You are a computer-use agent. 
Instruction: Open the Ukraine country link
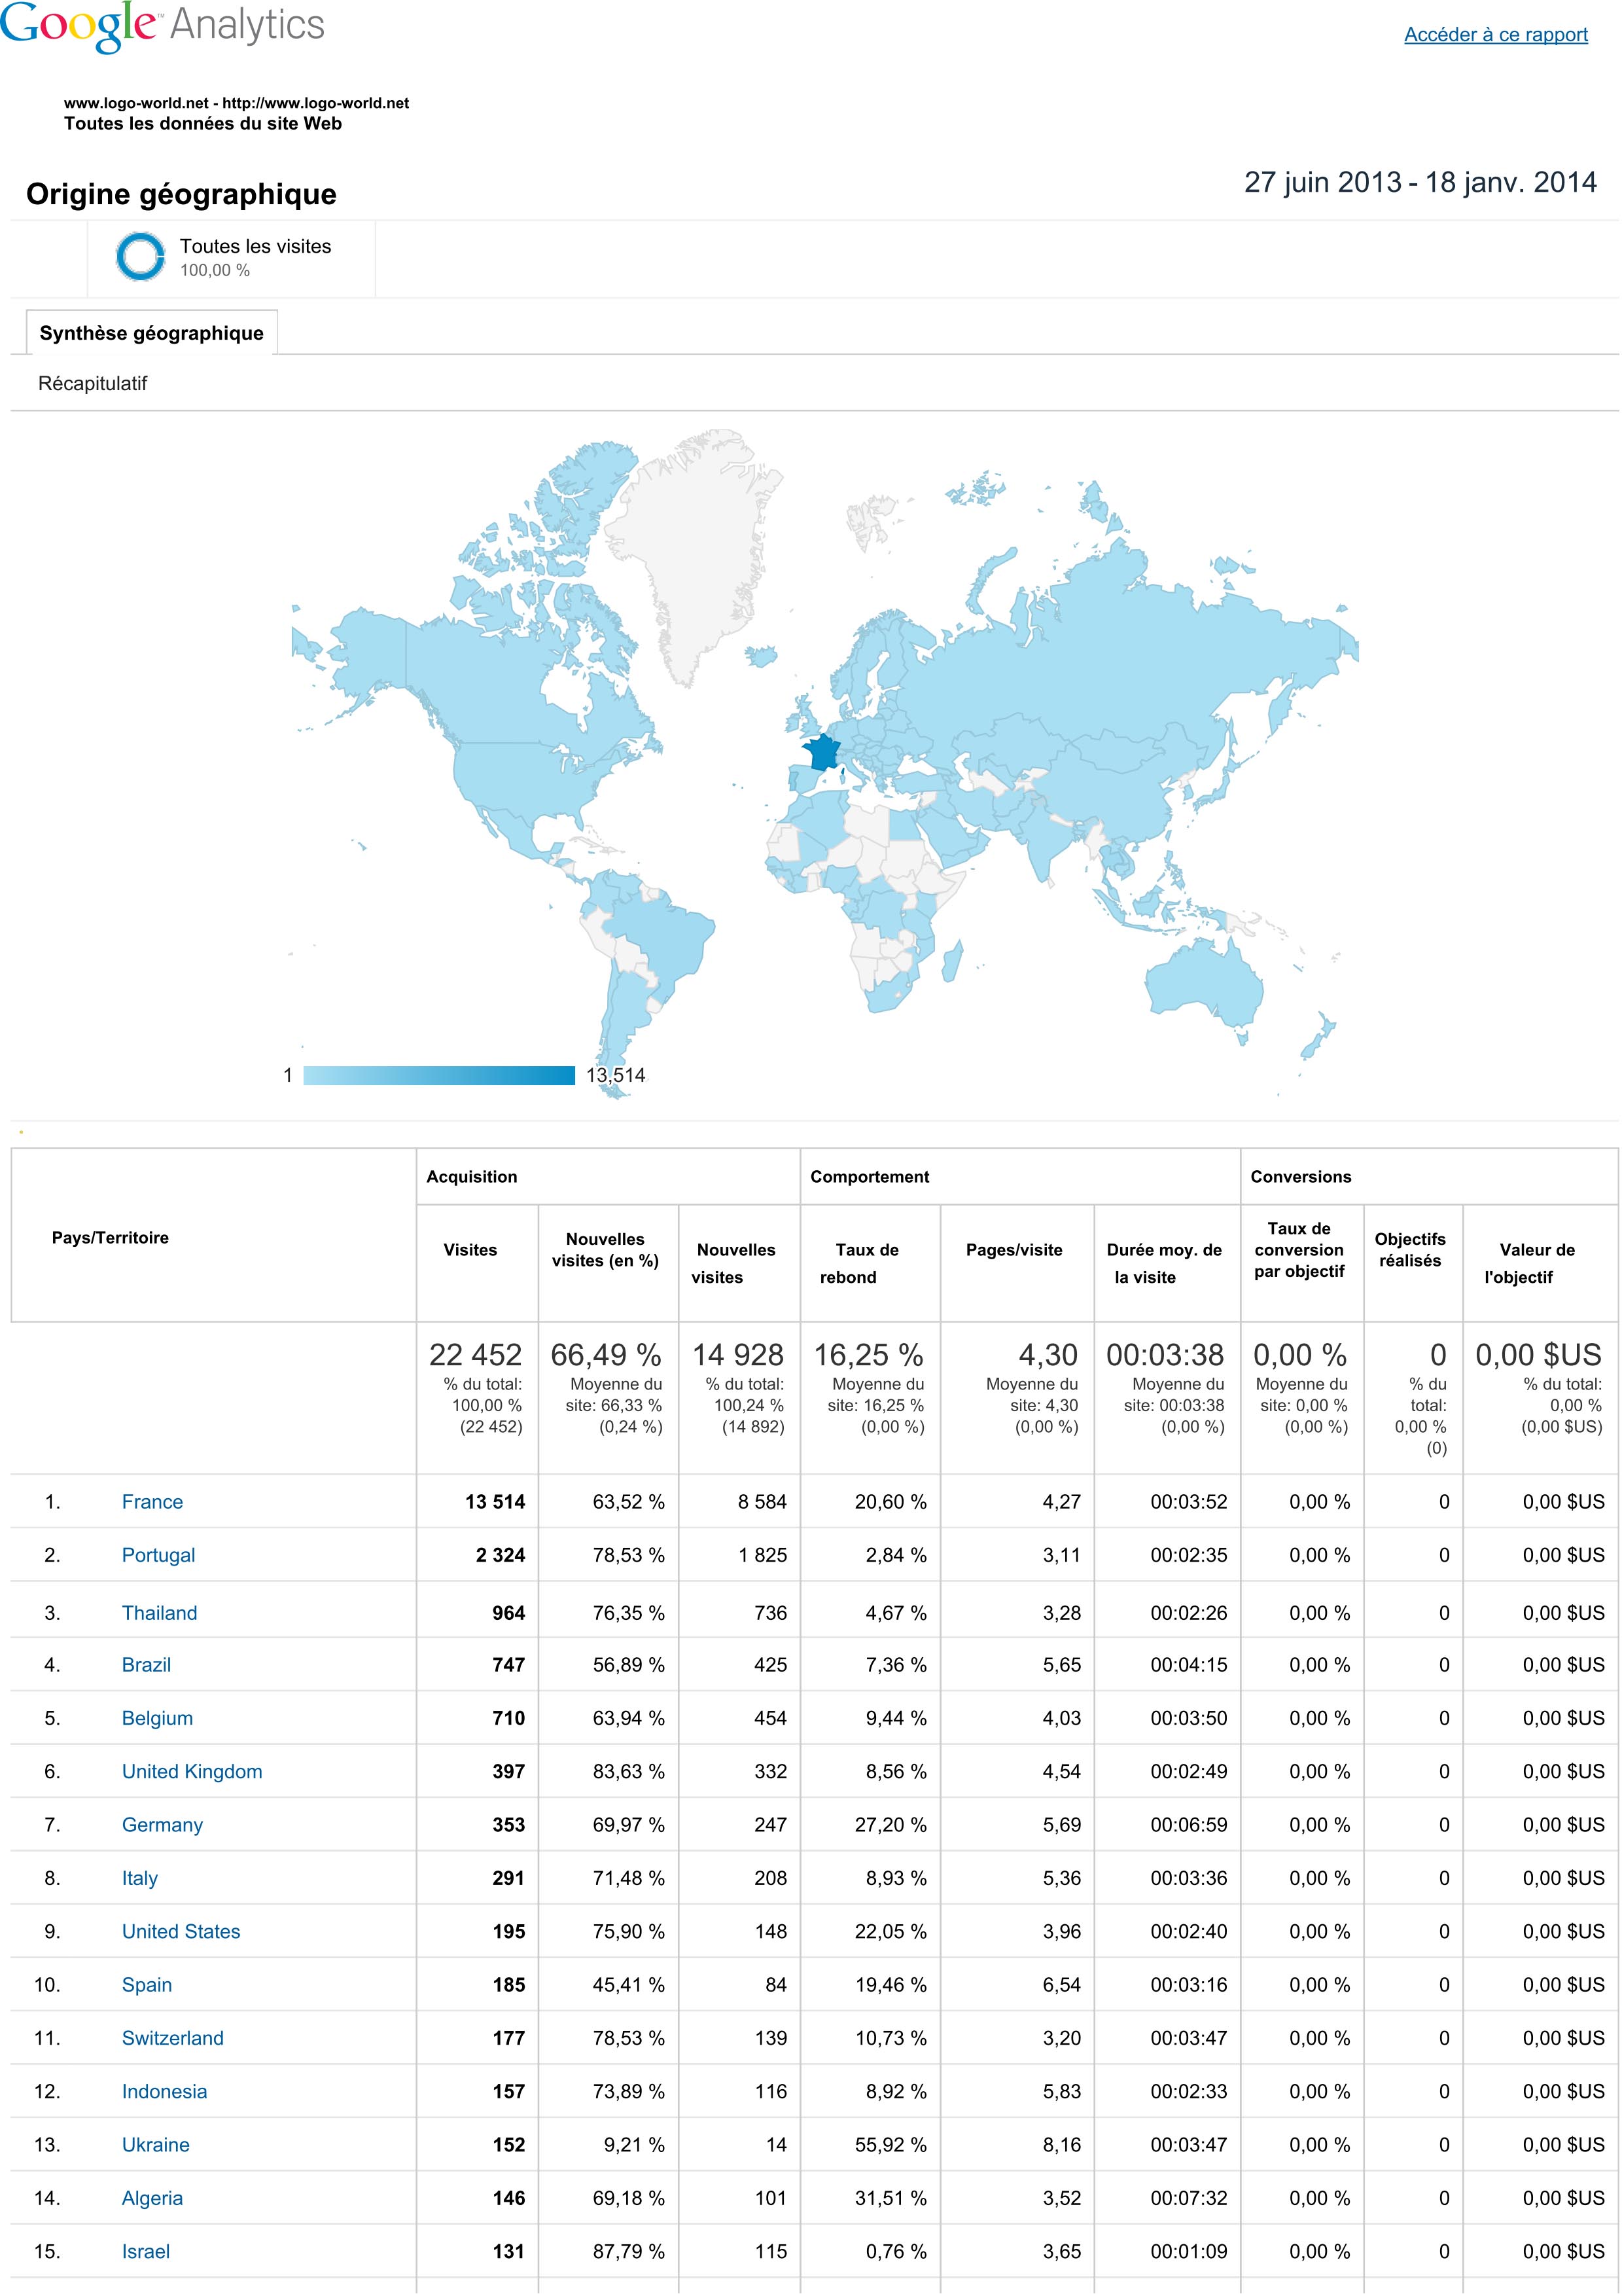156,2144
